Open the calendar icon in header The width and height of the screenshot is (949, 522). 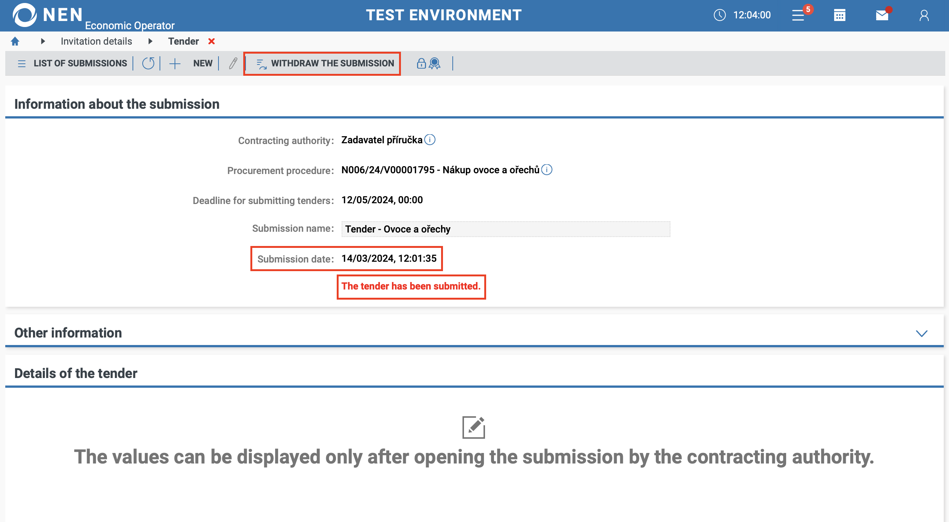pyautogui.click(x=840, y=15)
